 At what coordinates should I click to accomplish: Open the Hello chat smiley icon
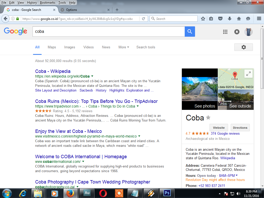[248, 19]
